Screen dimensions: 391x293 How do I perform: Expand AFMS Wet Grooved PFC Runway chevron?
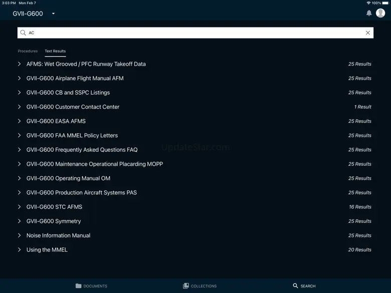(x=19, y=64)
